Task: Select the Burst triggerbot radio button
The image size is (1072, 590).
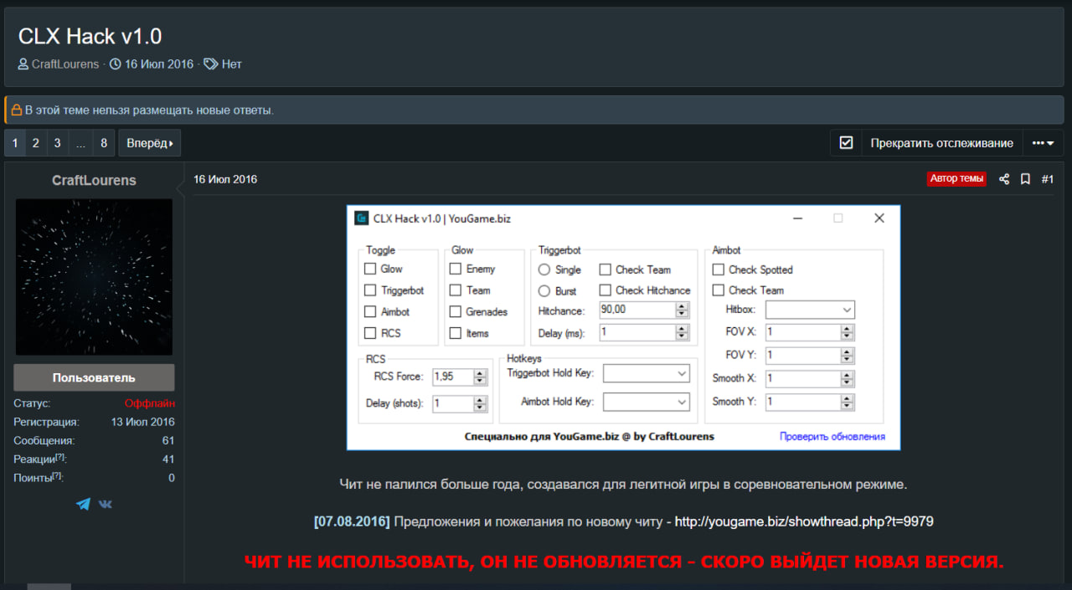Action: coord(544,291)
